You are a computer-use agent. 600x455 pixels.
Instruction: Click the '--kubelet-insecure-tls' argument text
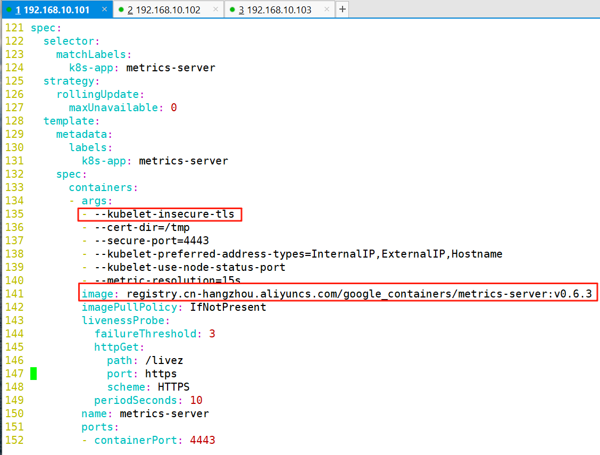[x=164, y=214]
